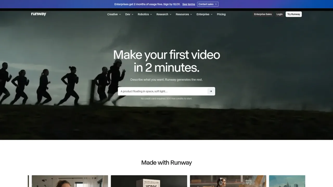Click the 'Enterprises get 2 months' banner text
Image resolution: width=333 pixels, height=187 pixels.
coord(147,4)
